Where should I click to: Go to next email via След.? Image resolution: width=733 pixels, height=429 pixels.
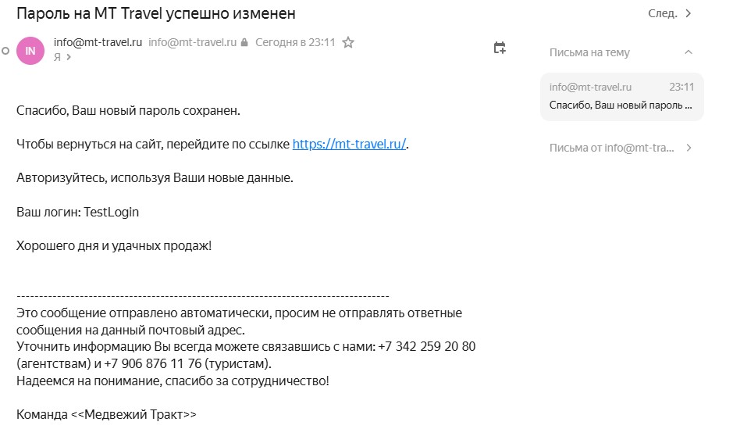tap(670, 13)
